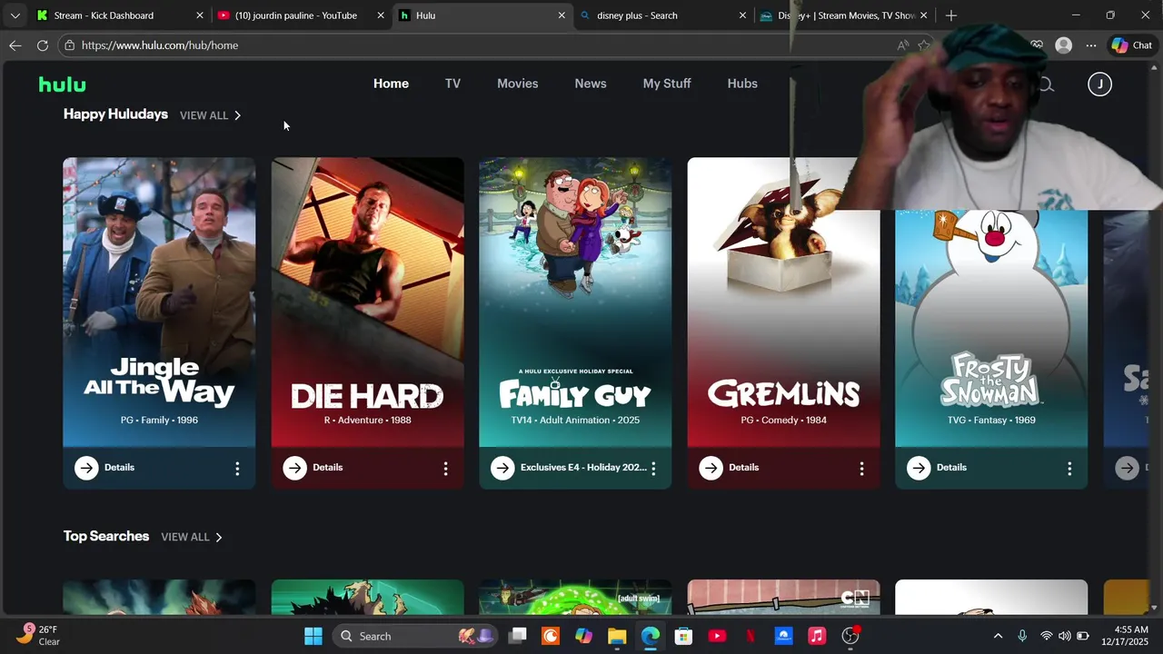This screenshot has width=1163, height=654.
Task: Click Jingle All The Way details arrow
Action: pos(86,468)
